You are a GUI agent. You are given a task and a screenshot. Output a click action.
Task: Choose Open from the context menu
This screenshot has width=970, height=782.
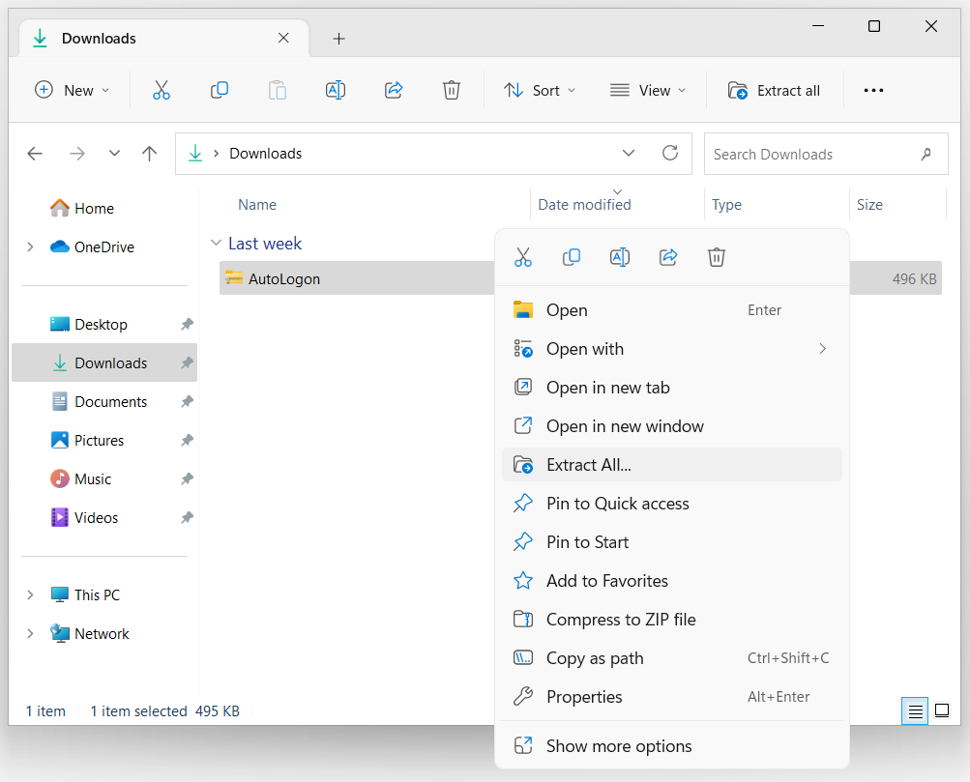(x=672, y=310)
